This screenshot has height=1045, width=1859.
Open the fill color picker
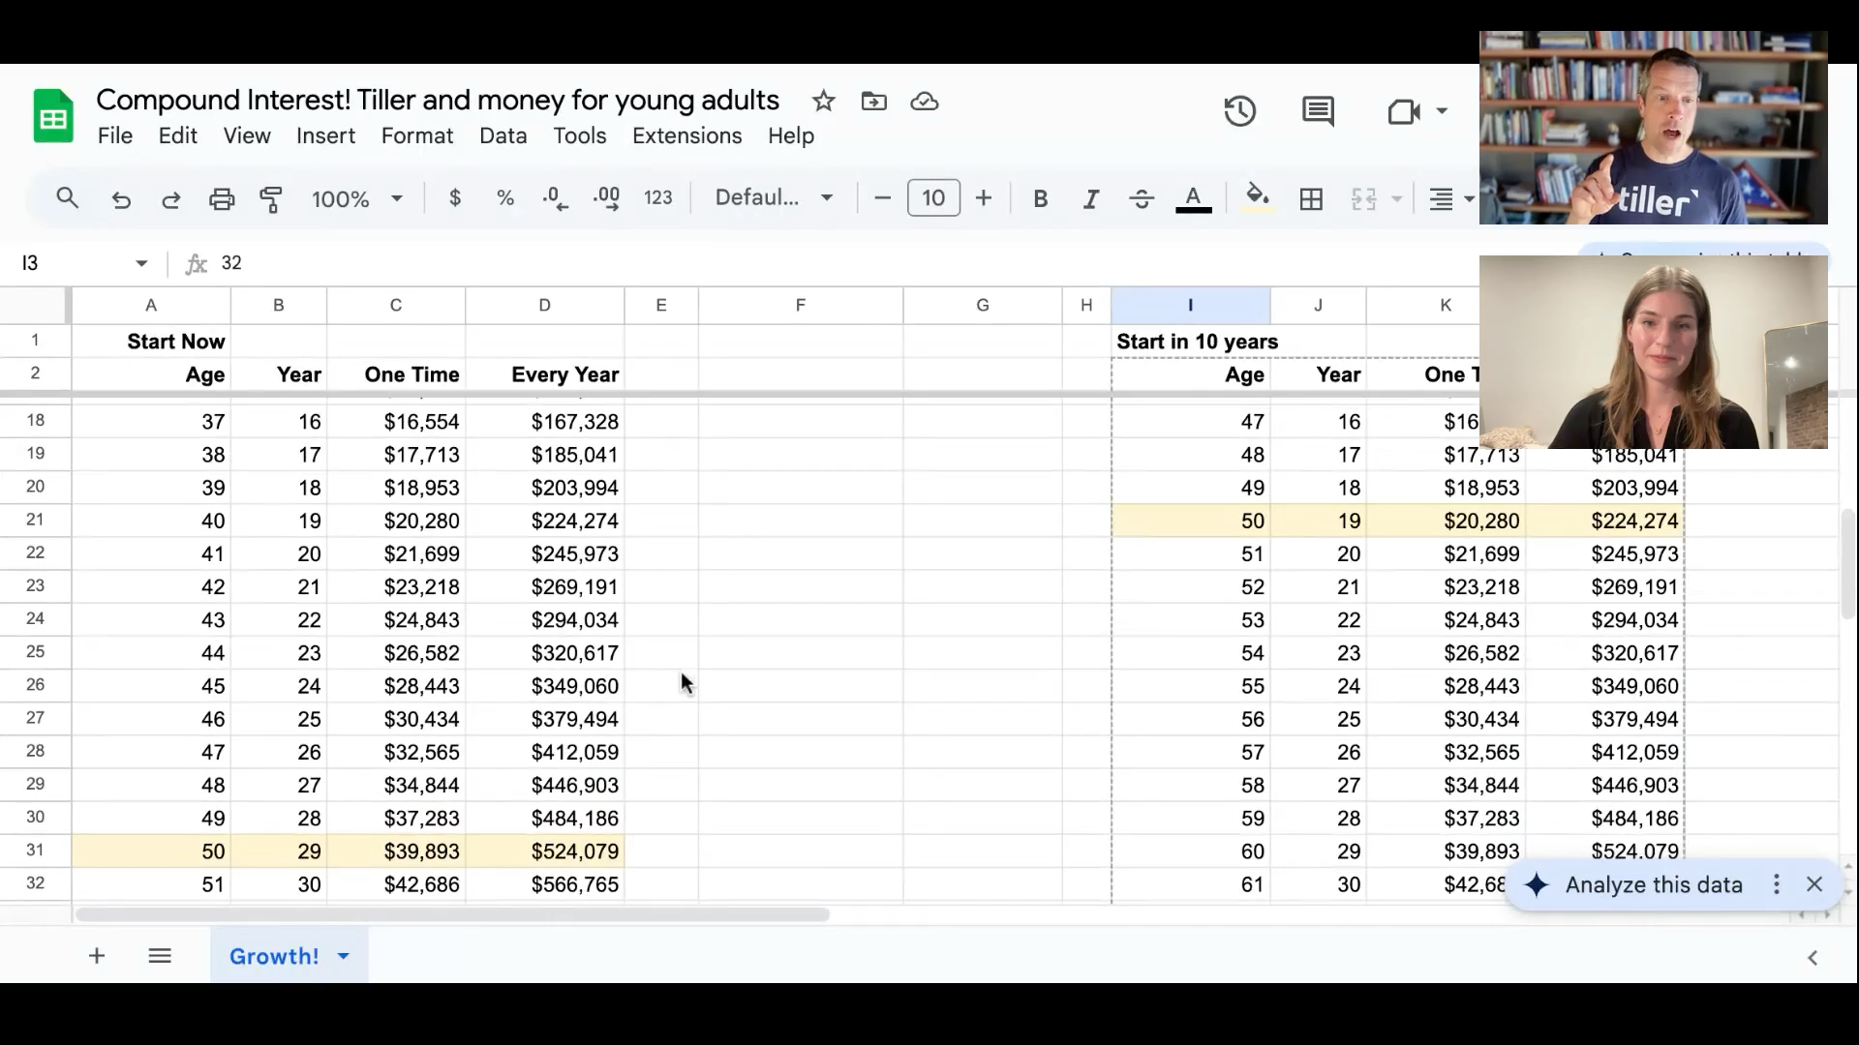(x=1257, y=197)
